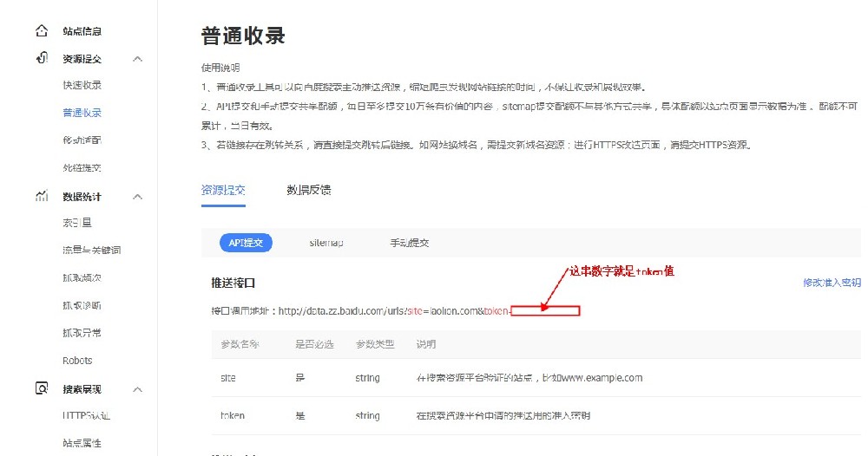The width and height of the screenshot is (868, 456).
Task: Click the 搜索展现 search icon
Action: (x=42, y=388)
